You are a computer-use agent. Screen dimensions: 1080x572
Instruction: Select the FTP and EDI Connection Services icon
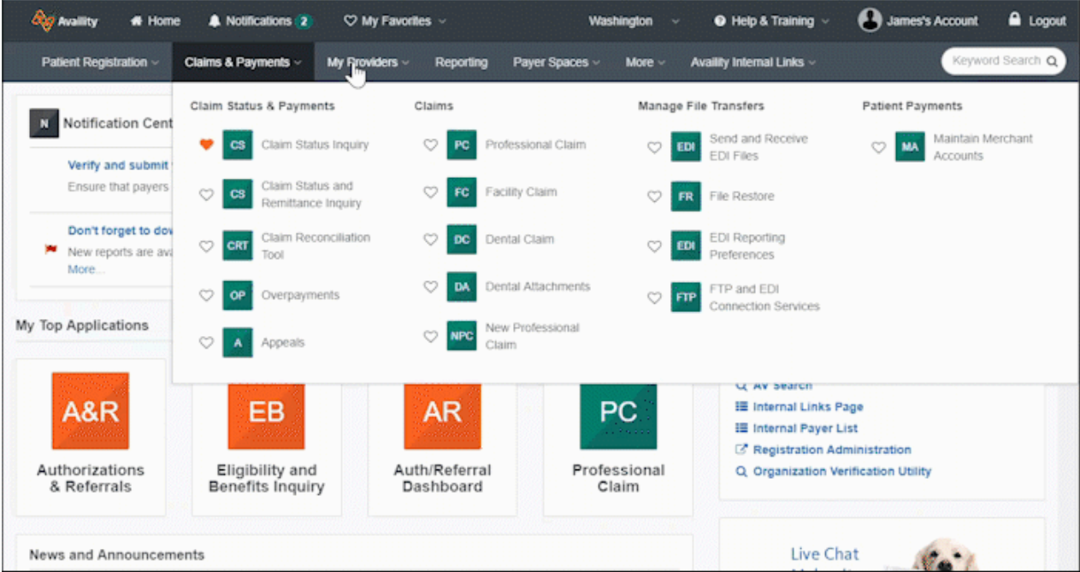686,298
